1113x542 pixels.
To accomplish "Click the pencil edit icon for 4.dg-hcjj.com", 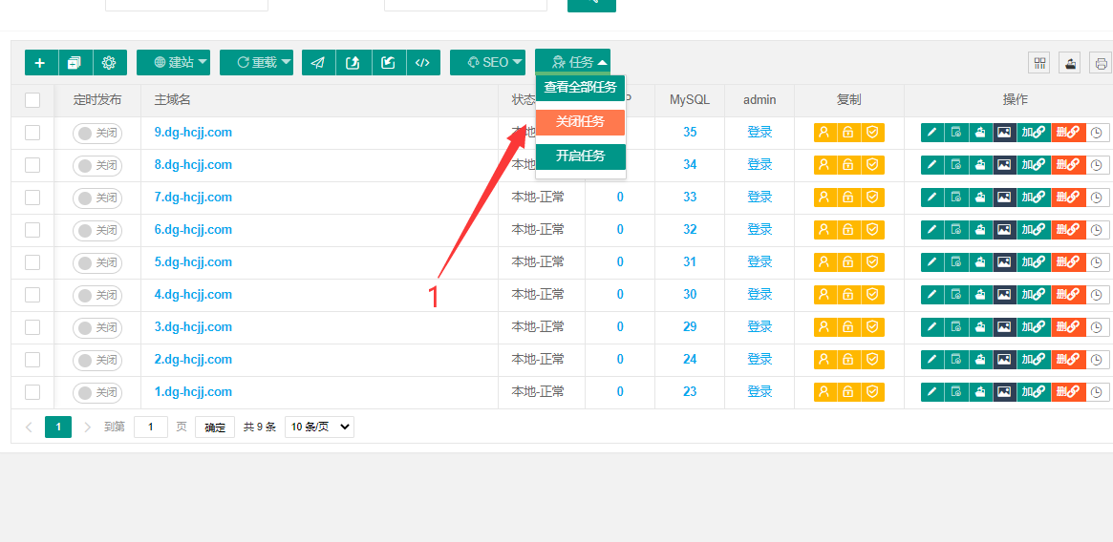I will tap(932, 295).
